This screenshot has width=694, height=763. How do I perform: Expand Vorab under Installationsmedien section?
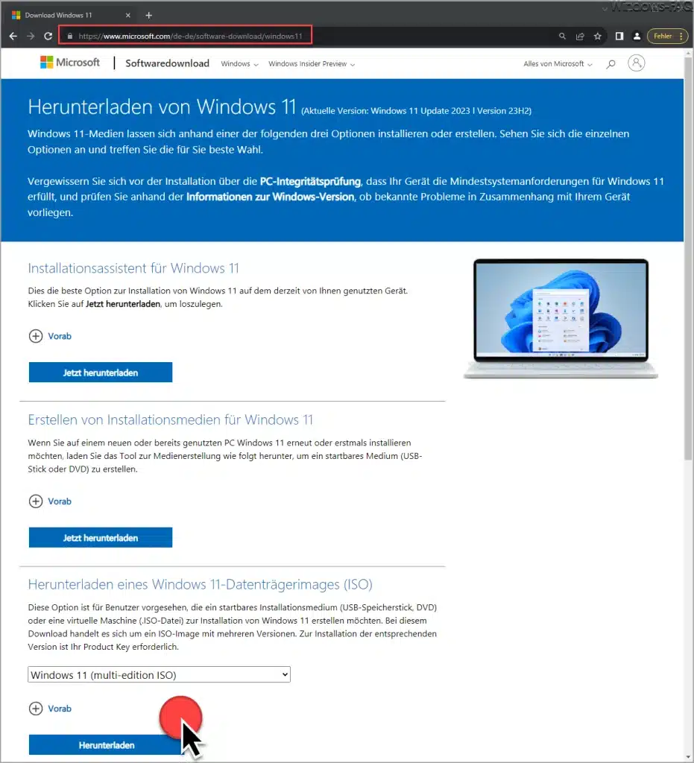tap(50, 501)
